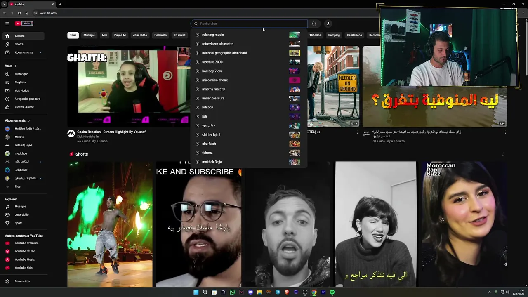Open the GHAITH video thumbnail
Image resolution: width=528 pixels, height=297 pixels.
(129, 86)
